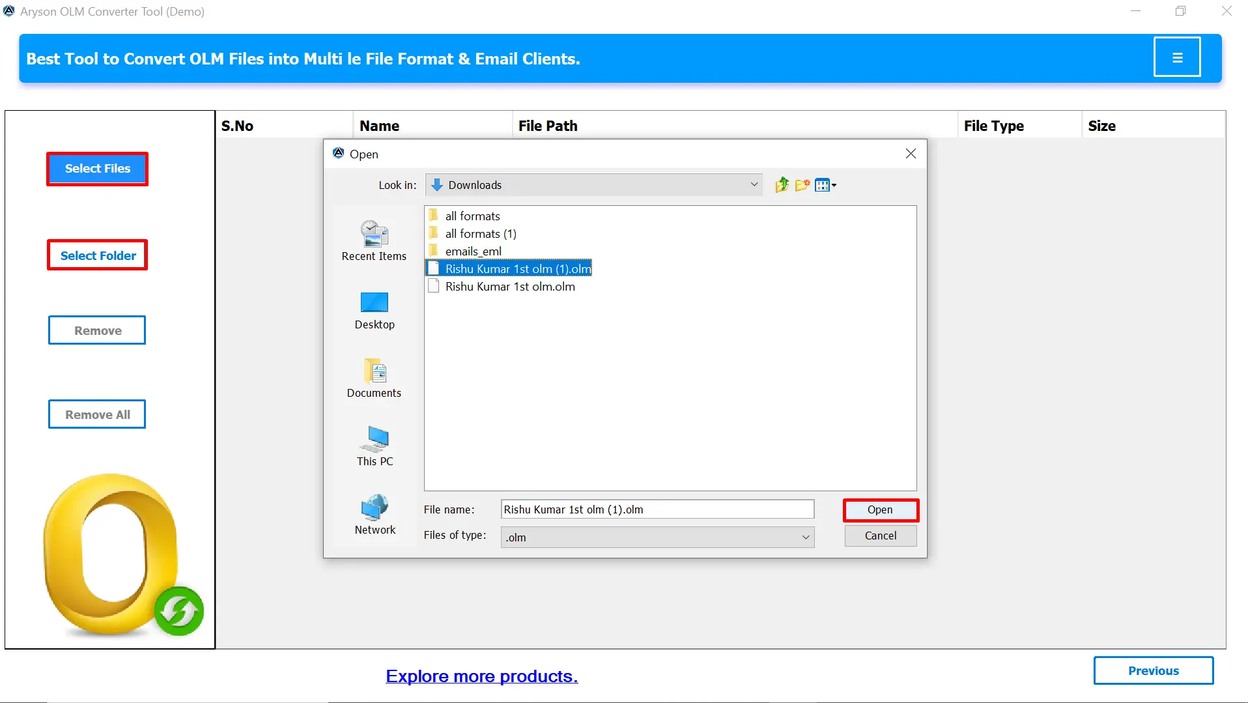Click the Name column header
This screenshot has height=703, width=1248.
tap(433, 126)
